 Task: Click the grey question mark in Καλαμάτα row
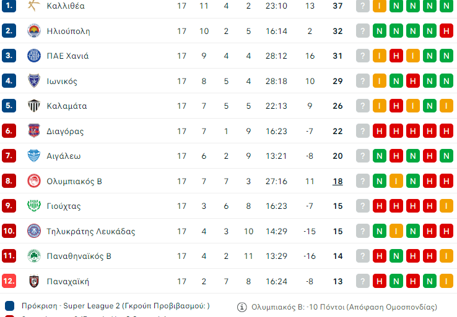pyautogui.click(x=363, y=106)
